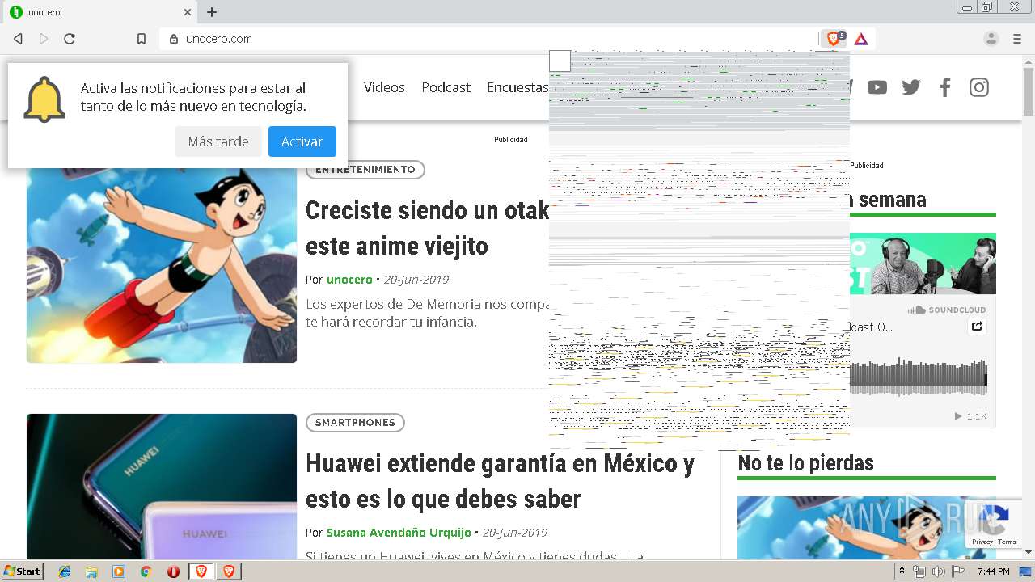
Task: Seek within the SoundCloud waveform
Action: [919, 377]
